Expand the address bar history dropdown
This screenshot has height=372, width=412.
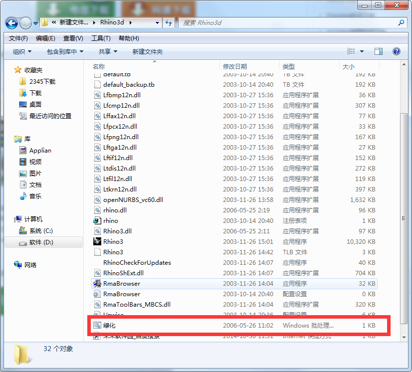pyautogui.click(x=157, y=23)
